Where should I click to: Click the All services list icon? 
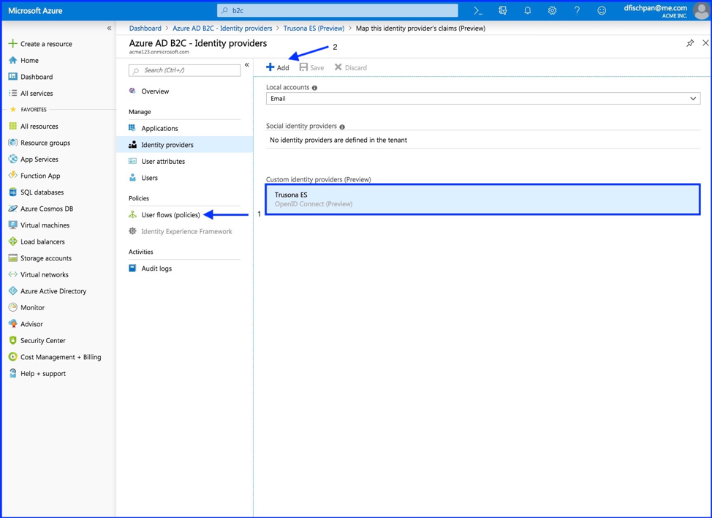click(x=12, y=93)
